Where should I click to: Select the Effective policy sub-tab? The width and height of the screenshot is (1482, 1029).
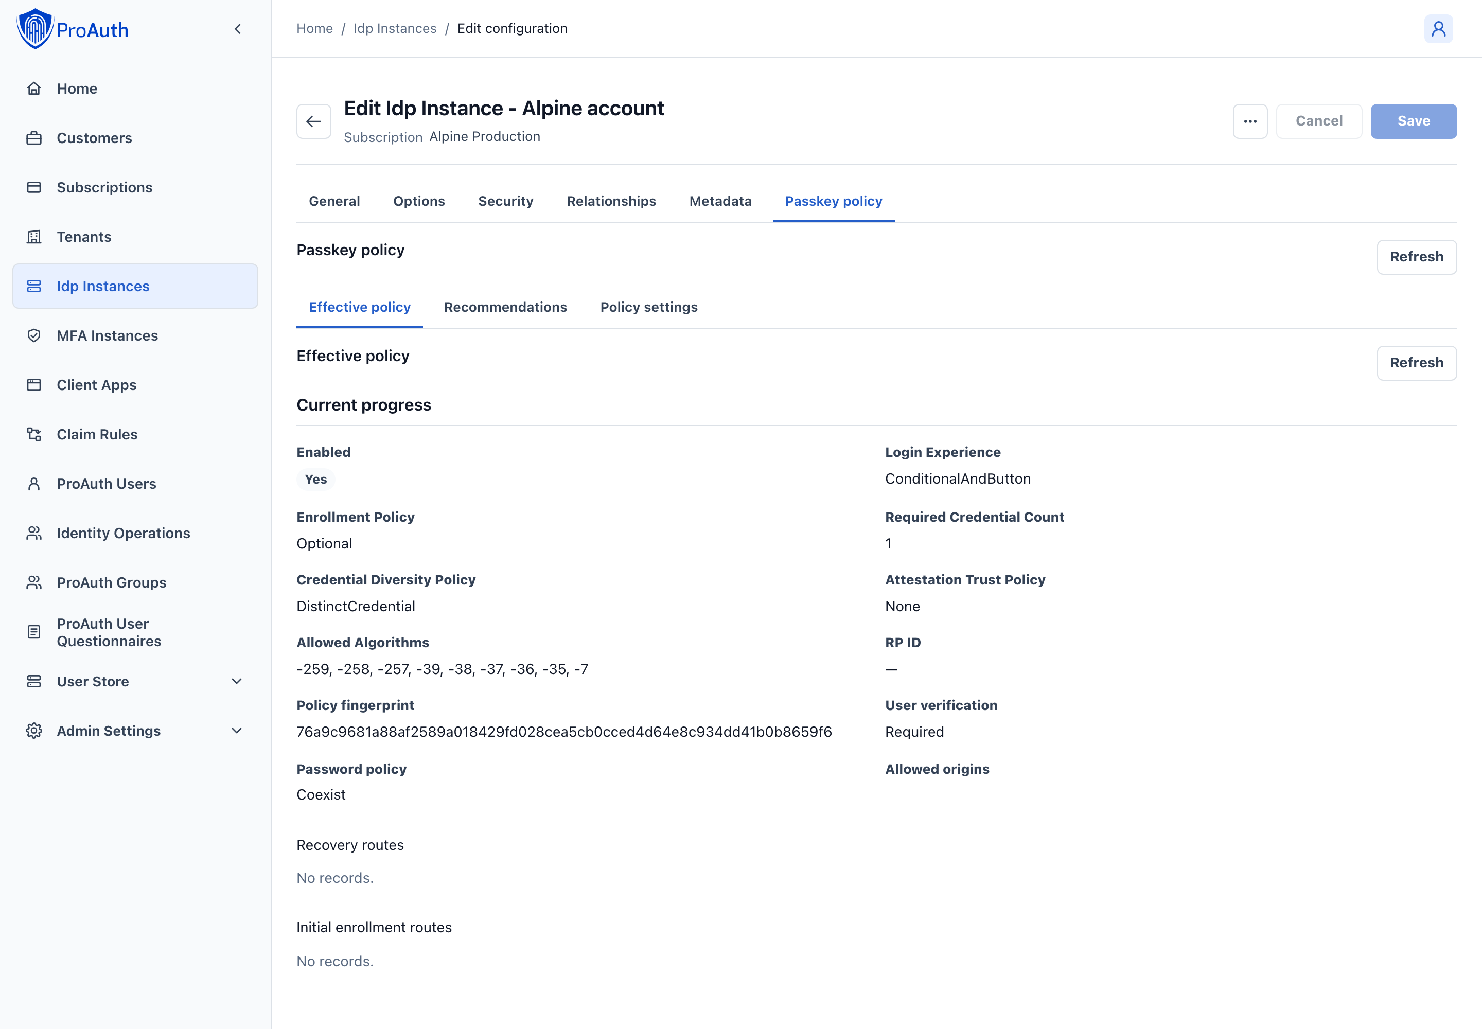point(360,307)
